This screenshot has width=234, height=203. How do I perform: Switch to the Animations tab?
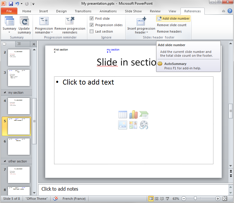(x=108, y=11)
